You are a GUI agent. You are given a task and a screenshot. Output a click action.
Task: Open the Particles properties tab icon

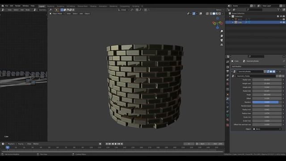point(227,103)
